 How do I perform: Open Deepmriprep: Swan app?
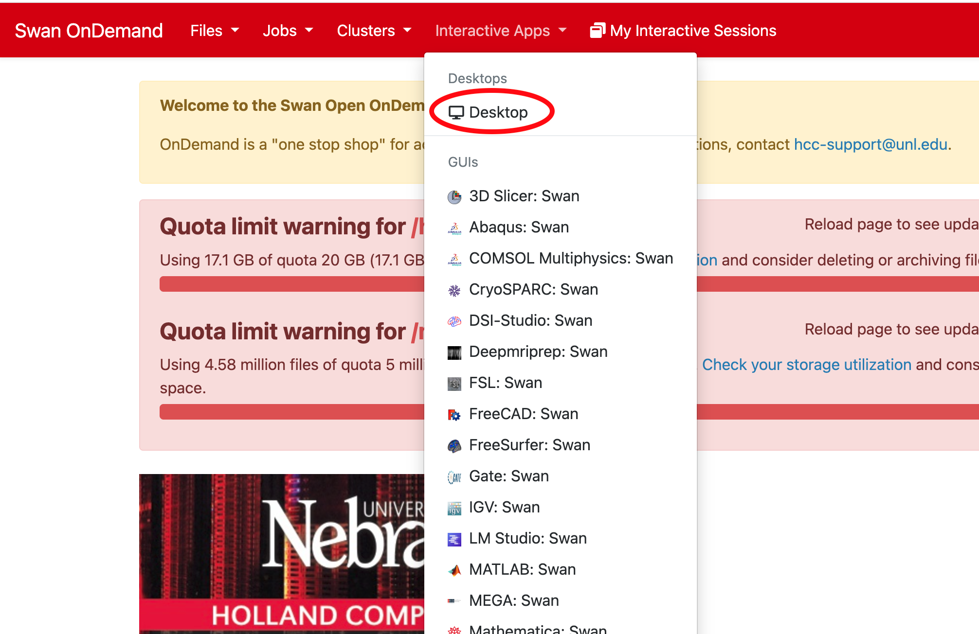538,352
